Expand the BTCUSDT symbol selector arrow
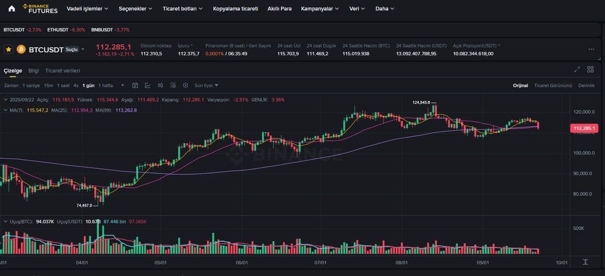Screen dimensions: 605x276 point(83,49)
